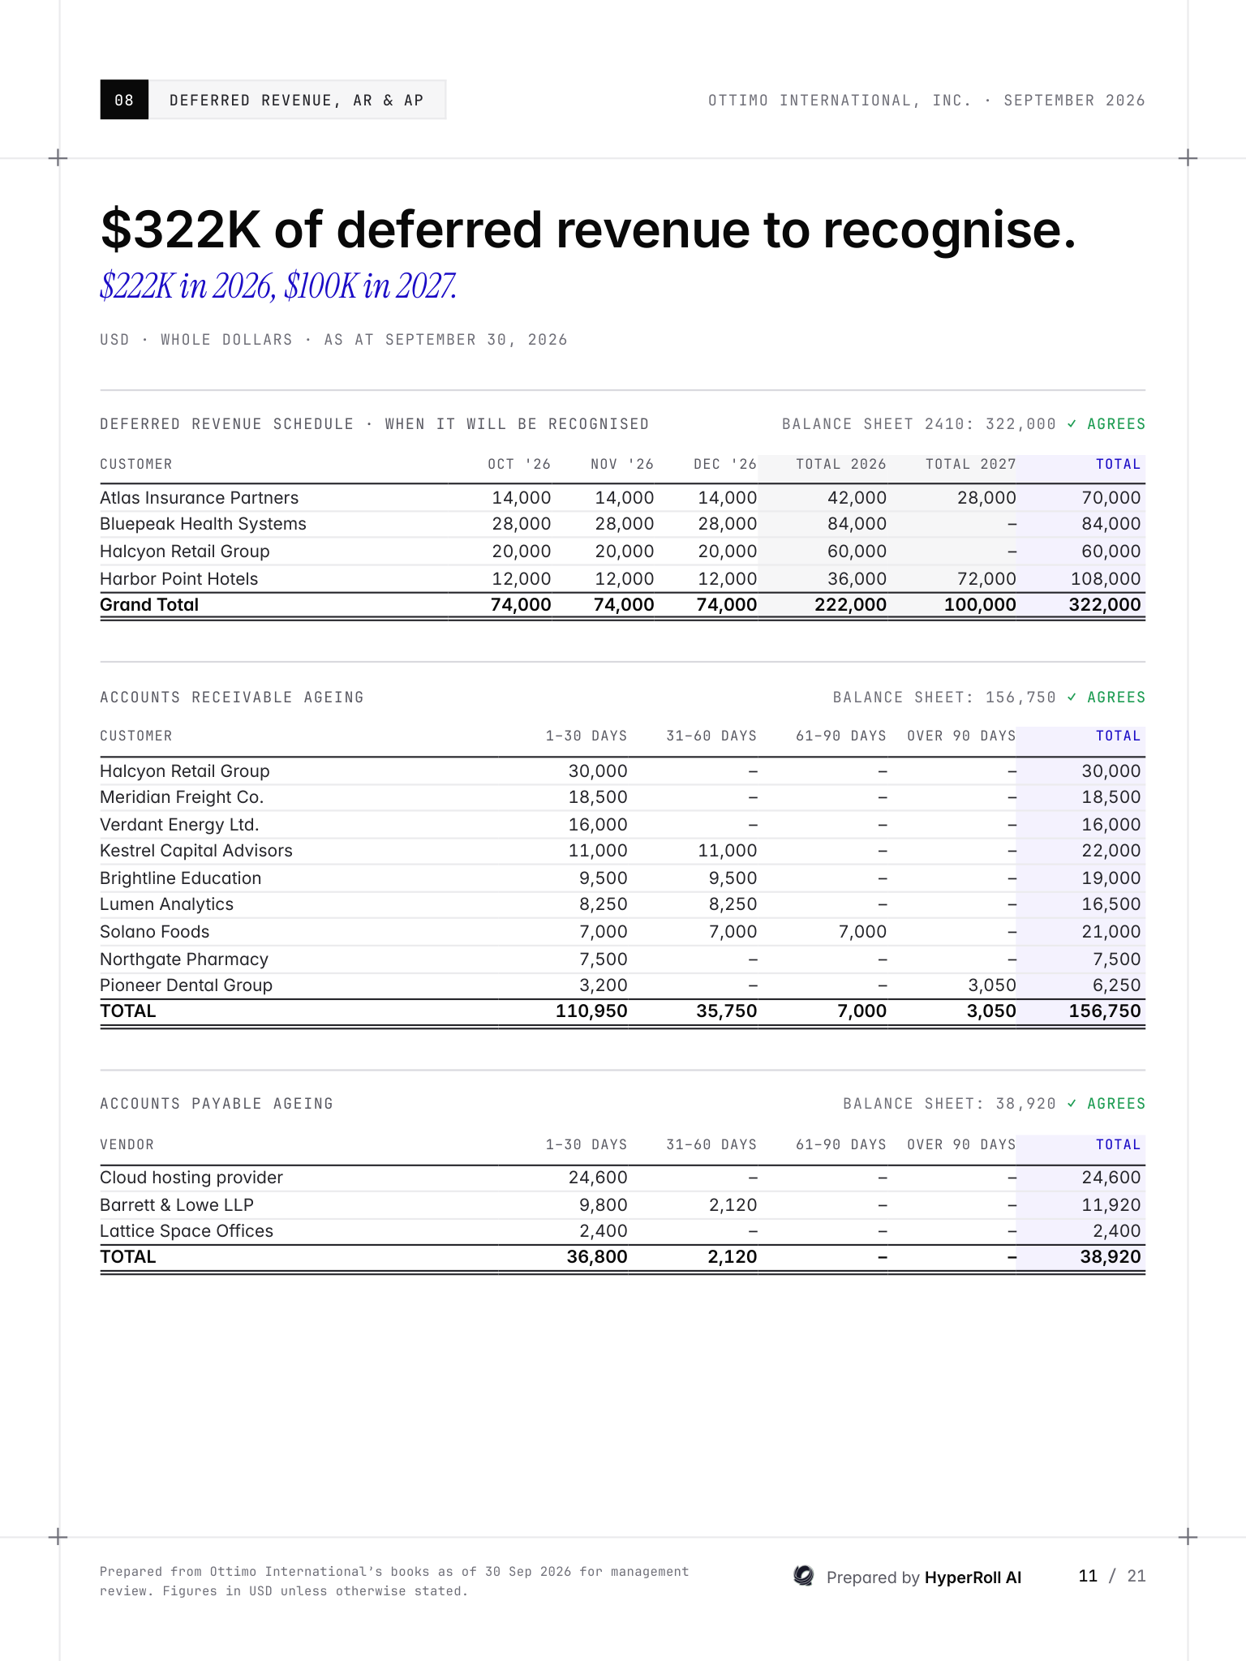Click 'BALANCE SHEET: 156,750' reference
Image resolution: width=1246 pixels, height=1661 pixels.
tap(944, 697)
